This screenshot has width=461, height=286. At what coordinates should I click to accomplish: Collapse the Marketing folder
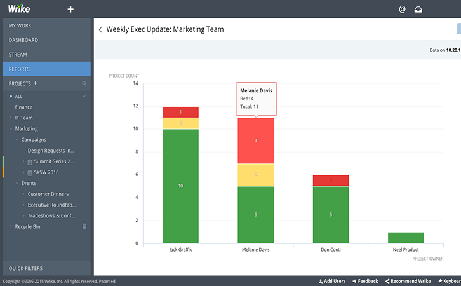point(11,129)
